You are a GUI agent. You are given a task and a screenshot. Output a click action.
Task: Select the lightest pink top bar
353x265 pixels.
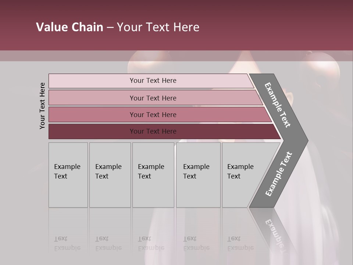pos(153,81)
